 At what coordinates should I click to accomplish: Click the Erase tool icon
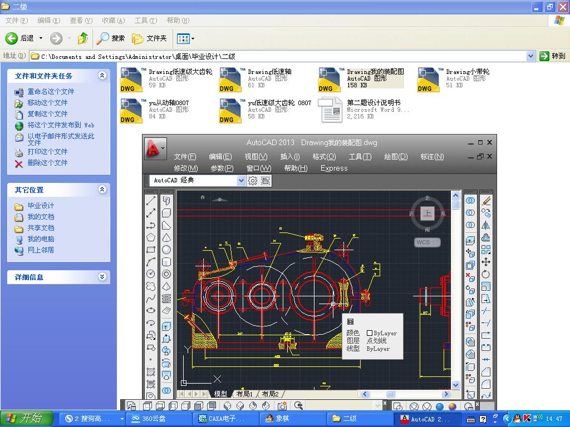click(x=486, y=201)
